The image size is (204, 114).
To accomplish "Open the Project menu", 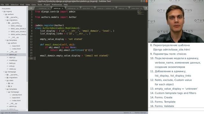I will point(47,4).
